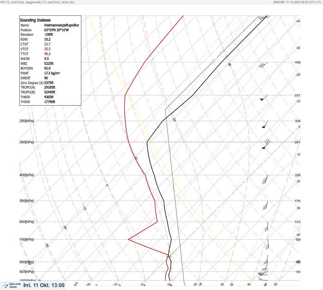
Task: Click the wind barb at 600hPa level
Action: click(266, 226)
